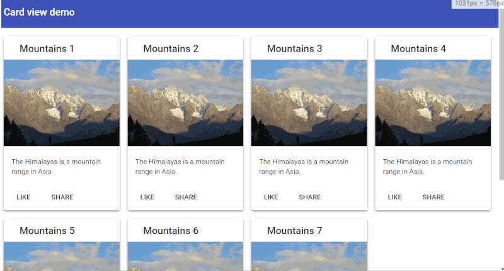504x271 pixels.
Task: Hit LIKE on the Mountains 4 card
Action: (x=395, y=197)
